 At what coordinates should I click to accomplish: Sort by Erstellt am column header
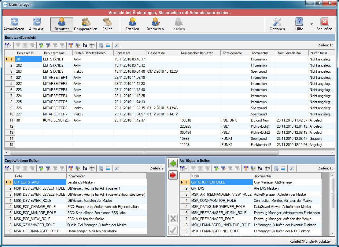pos(130,53)
